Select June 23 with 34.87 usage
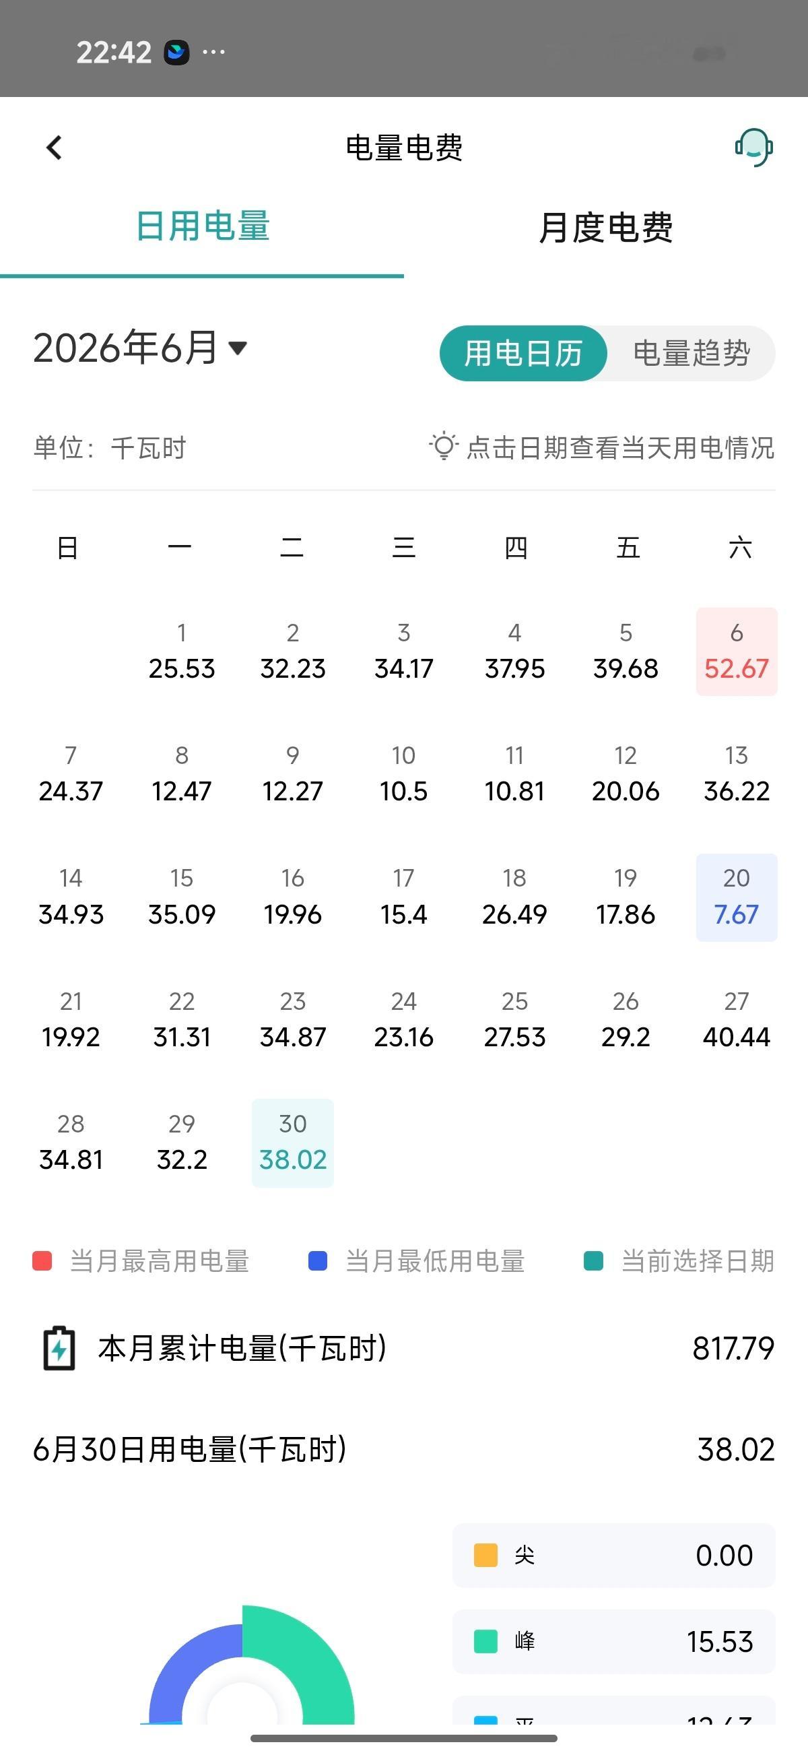808x1757 pixels. click(x=292, y=1020)
